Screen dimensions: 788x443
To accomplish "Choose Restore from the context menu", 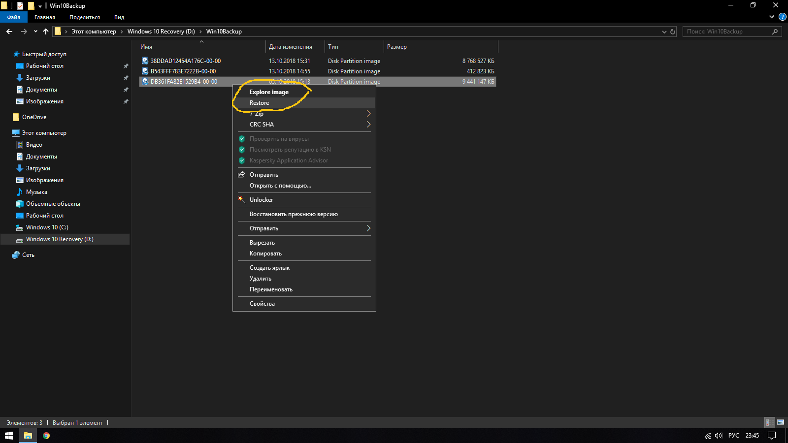I will point(259,103).
